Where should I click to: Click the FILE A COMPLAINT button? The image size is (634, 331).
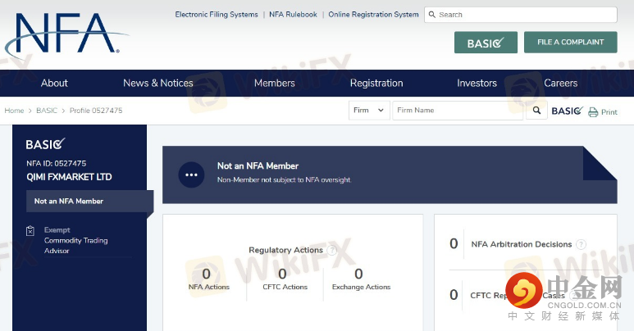coord(571,42)
